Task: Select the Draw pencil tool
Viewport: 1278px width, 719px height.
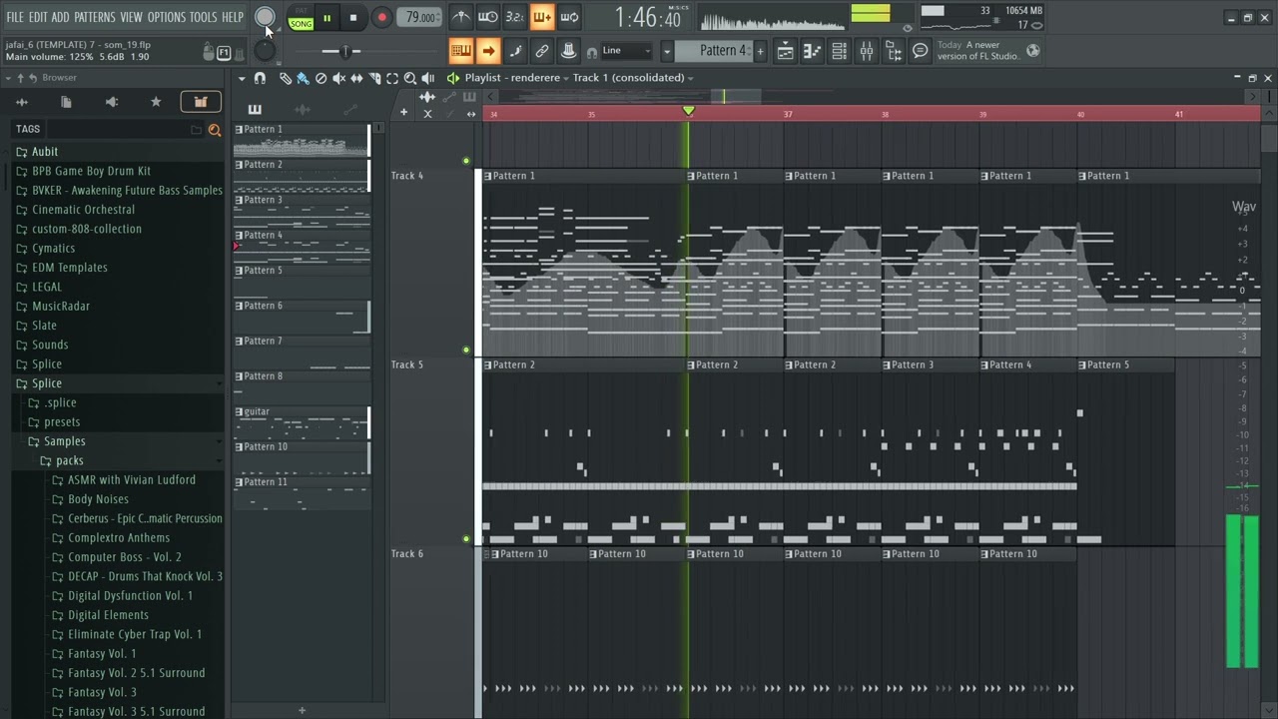Action: 286,78
